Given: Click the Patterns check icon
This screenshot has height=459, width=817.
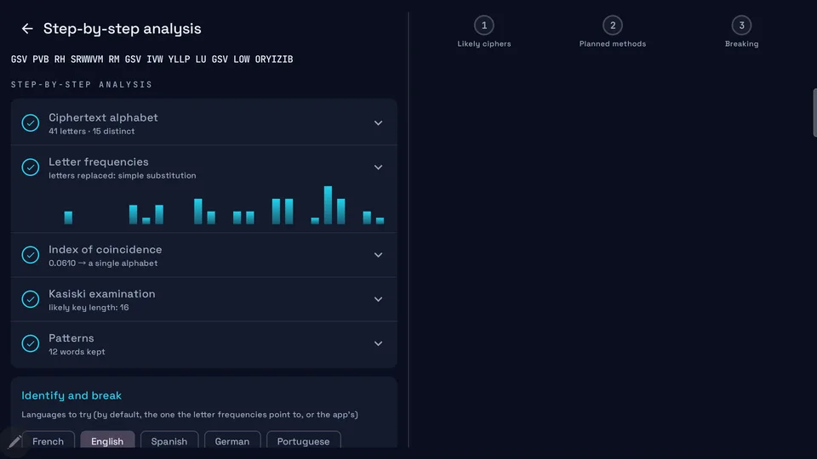Looking at the screenshot, I should pos(31,343).
